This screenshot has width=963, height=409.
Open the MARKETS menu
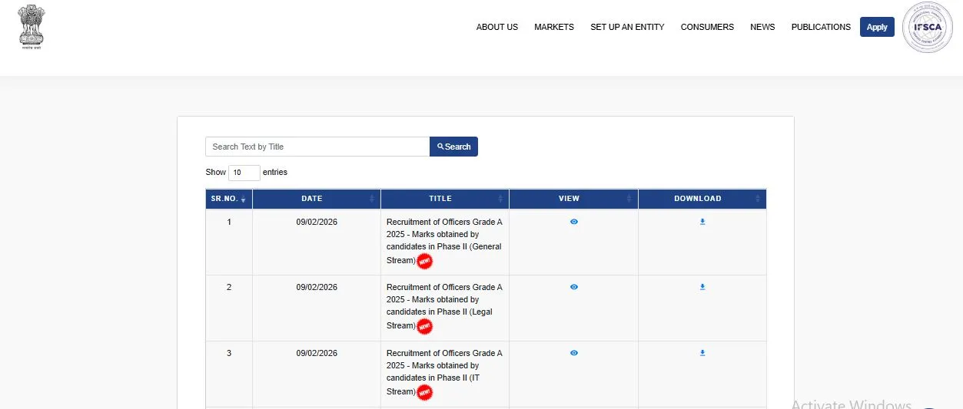click(553, 27)
